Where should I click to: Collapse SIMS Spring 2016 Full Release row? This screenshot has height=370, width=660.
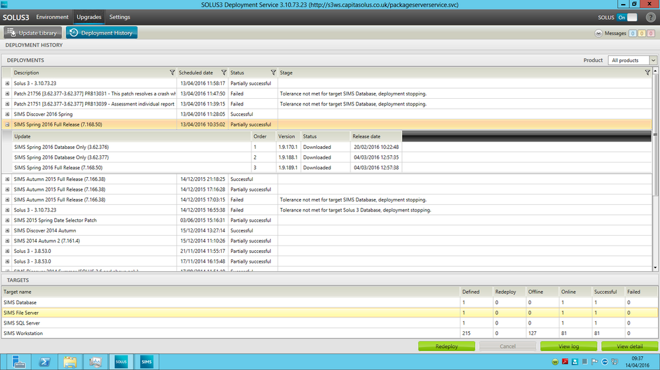pyautogui.click(x=7, y=124)
